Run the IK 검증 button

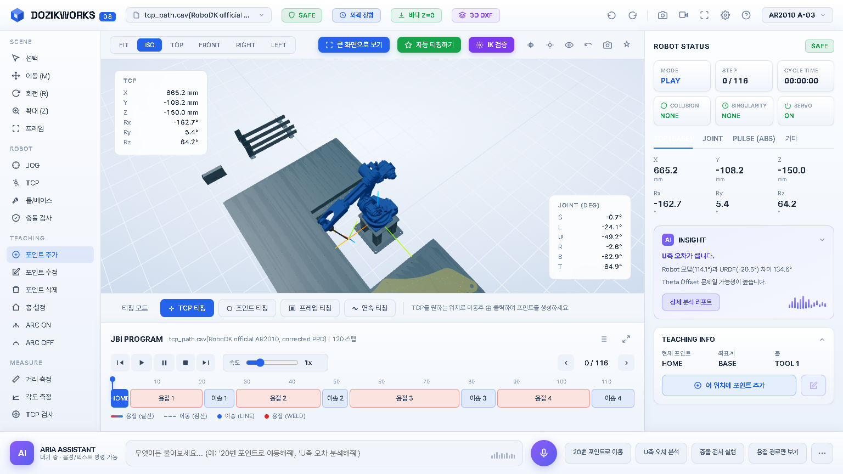coord(491,45)
